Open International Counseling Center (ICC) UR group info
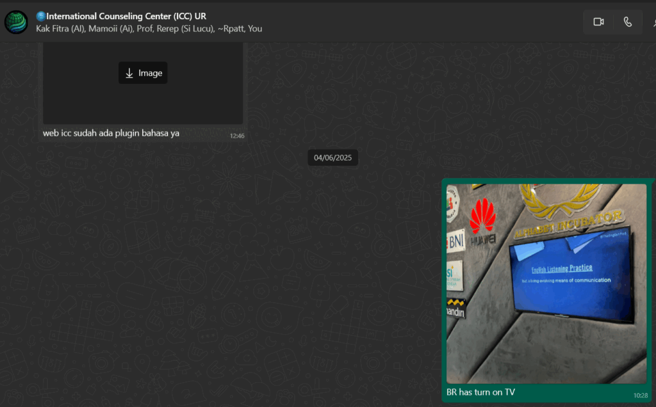 126,16
